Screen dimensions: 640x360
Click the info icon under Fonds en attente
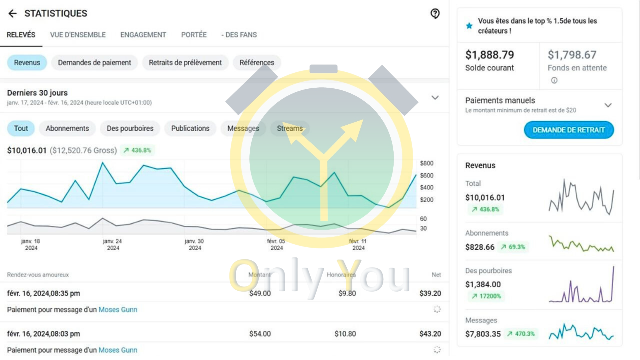click(554, 80)
